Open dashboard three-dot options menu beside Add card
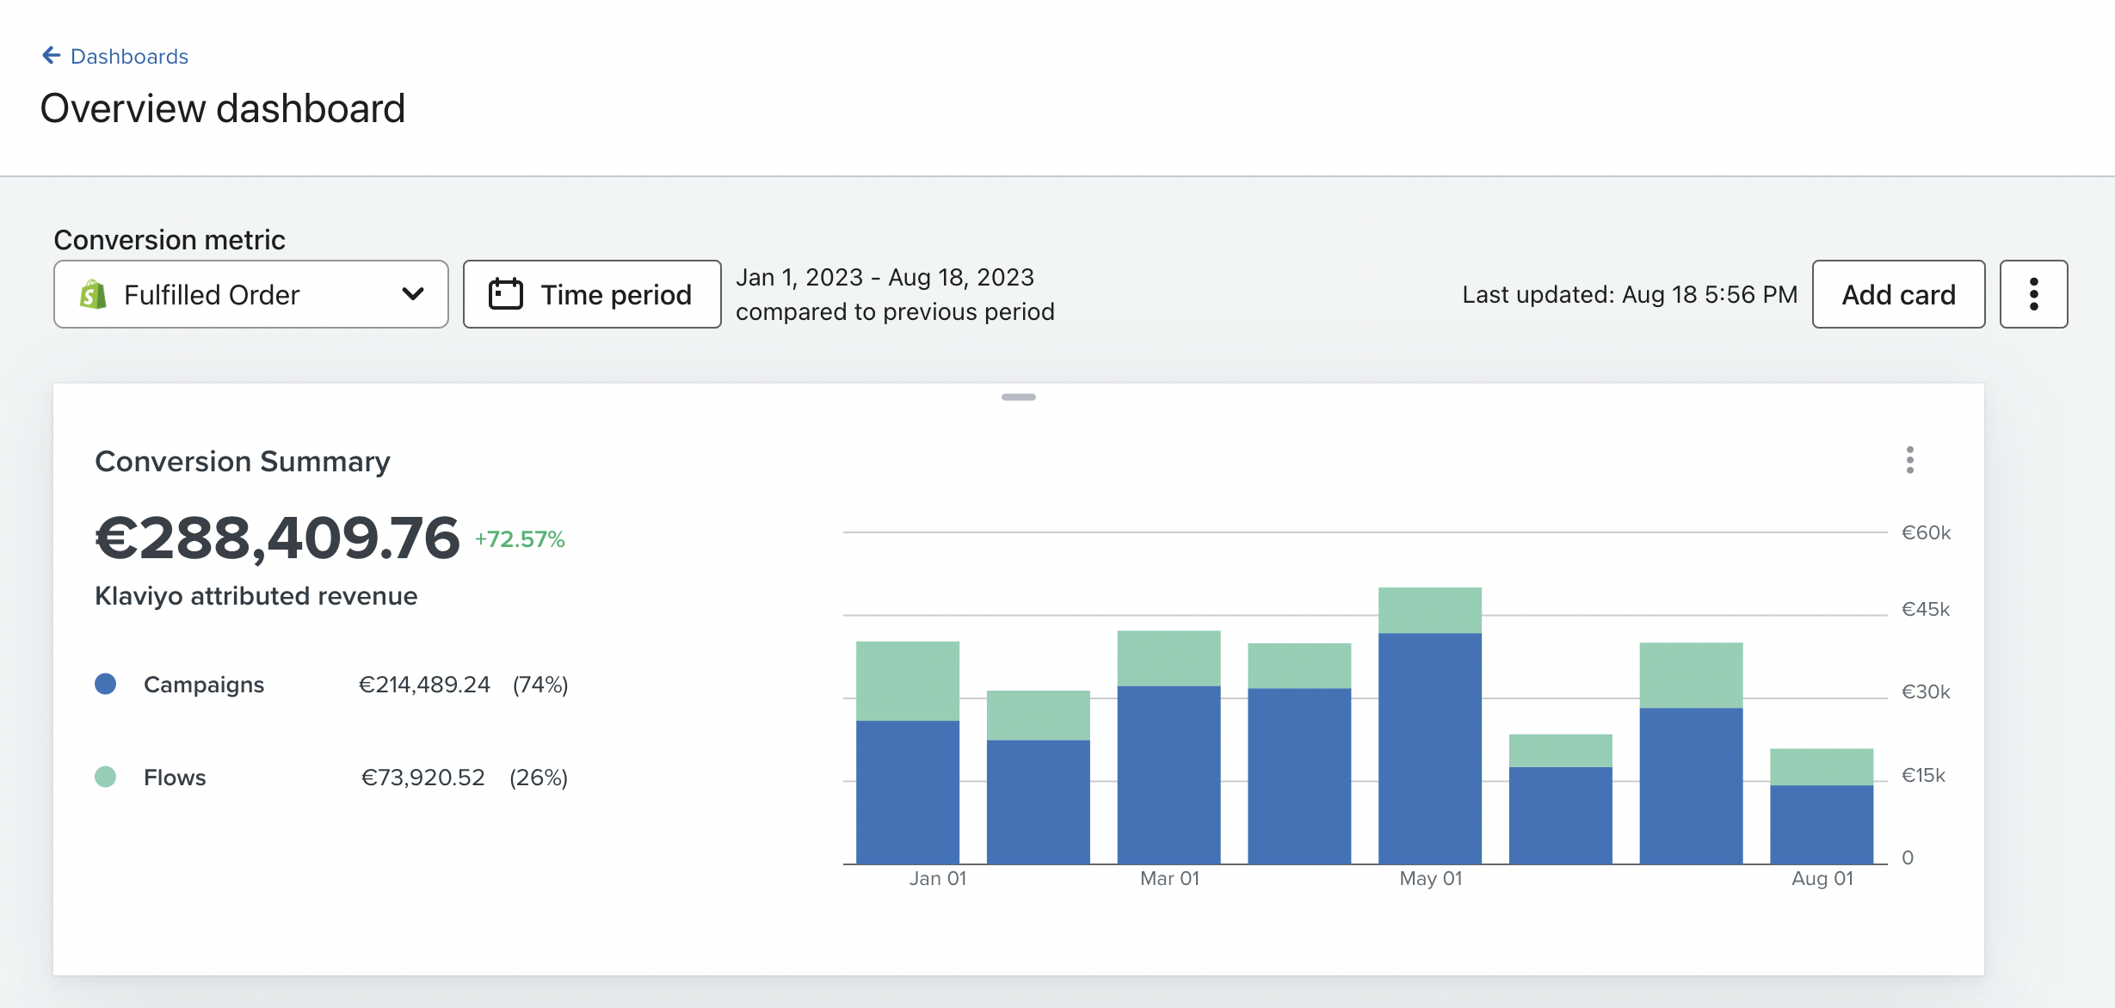This screenshot has height=1008, width=2115. [2033, 294]
